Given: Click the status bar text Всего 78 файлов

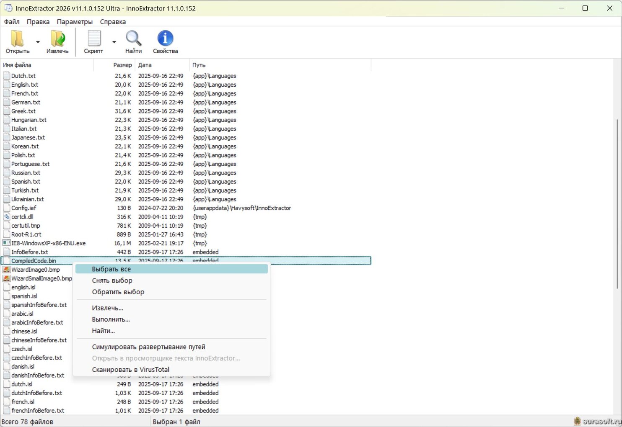Looking at the screenshot, I should [27, 422].
